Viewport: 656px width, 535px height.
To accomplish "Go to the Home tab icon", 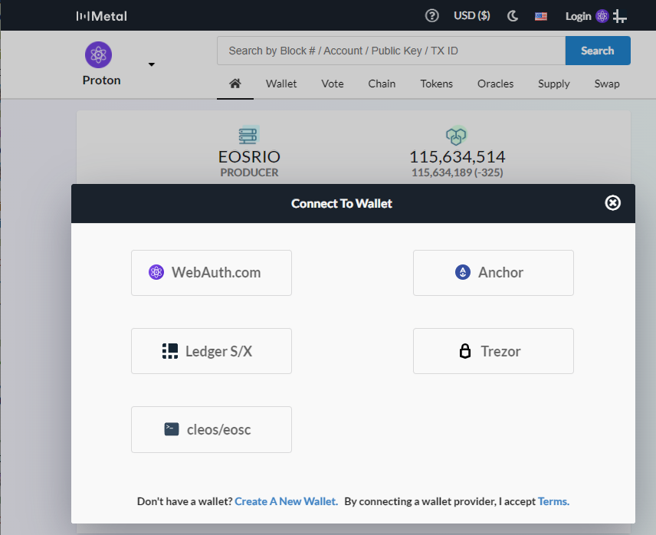I will tap(235, 84).
